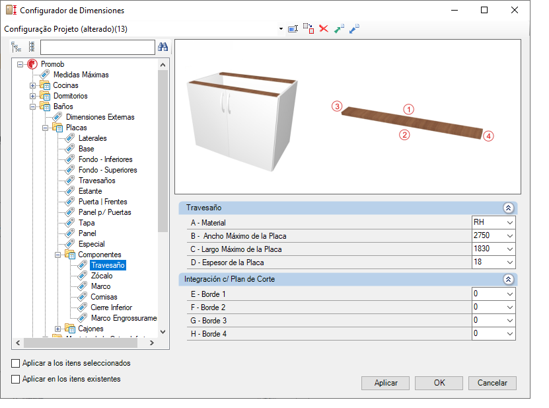Open the Ancho Máximo de la Placa dropdown
The image size is (549, 408).
pyautogui.click(x=510, y=236)
